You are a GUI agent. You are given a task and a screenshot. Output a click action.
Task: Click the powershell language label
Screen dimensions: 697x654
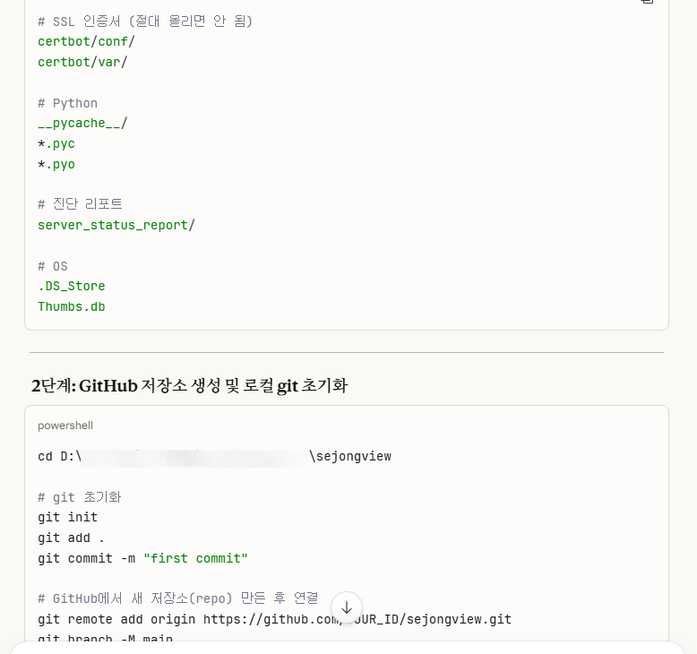click(x=65, y=426)
